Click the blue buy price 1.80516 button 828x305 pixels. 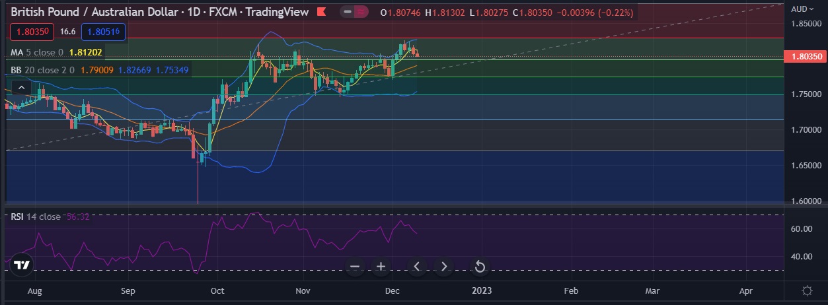[102, 31]
